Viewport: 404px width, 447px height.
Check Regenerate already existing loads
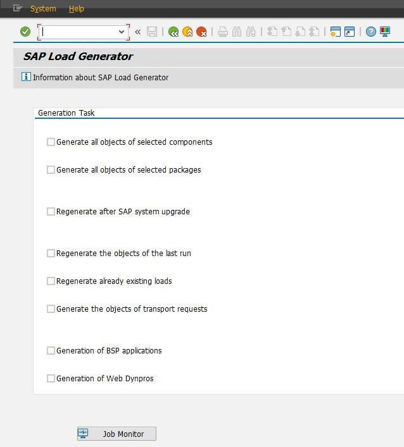point(51,281)
